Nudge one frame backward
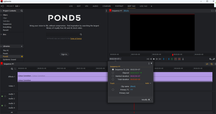Viewport: 216px width, 114px height. point(151,59)
